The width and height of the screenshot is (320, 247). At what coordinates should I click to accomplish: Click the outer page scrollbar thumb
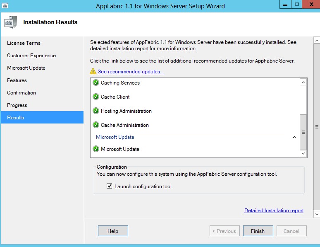[x=317, y=127]
